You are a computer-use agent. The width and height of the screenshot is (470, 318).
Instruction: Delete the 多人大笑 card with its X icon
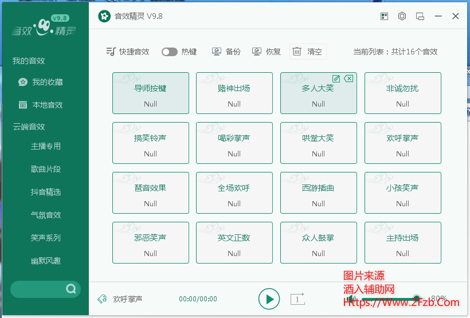[348, 78]
